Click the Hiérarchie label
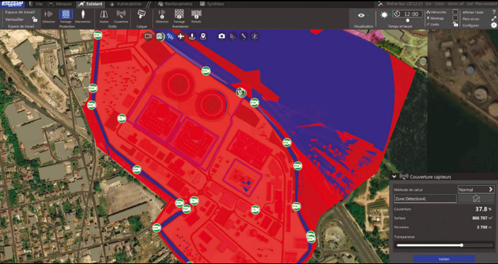 [x=438, y=12]
